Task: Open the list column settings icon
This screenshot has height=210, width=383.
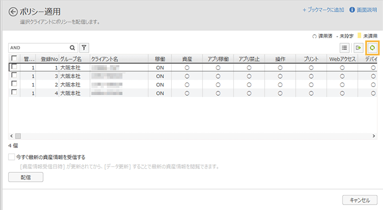Action: pos(344,48)
